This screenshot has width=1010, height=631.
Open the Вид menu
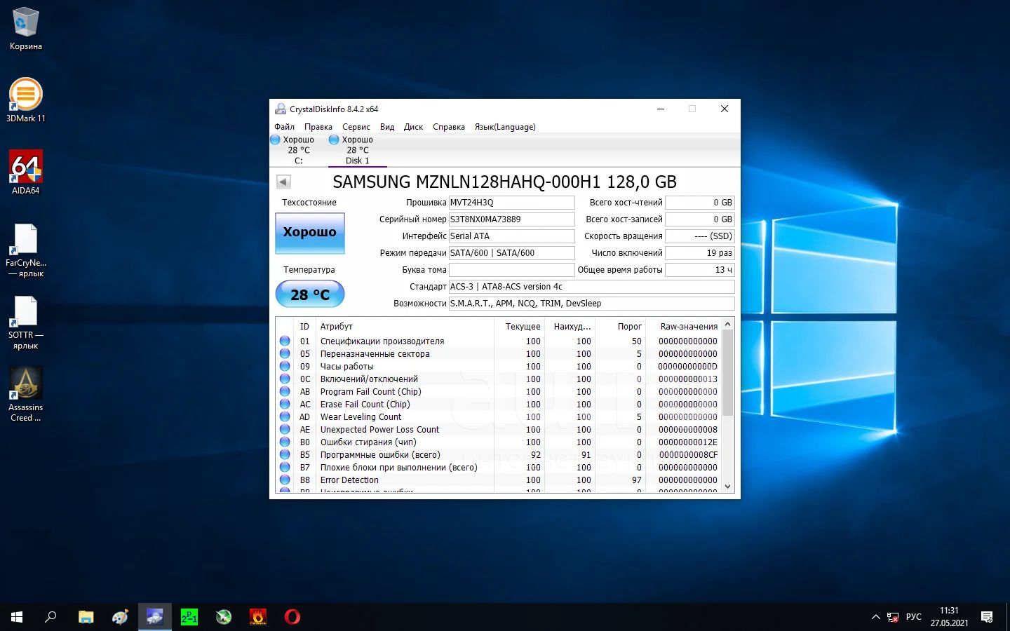387,127
